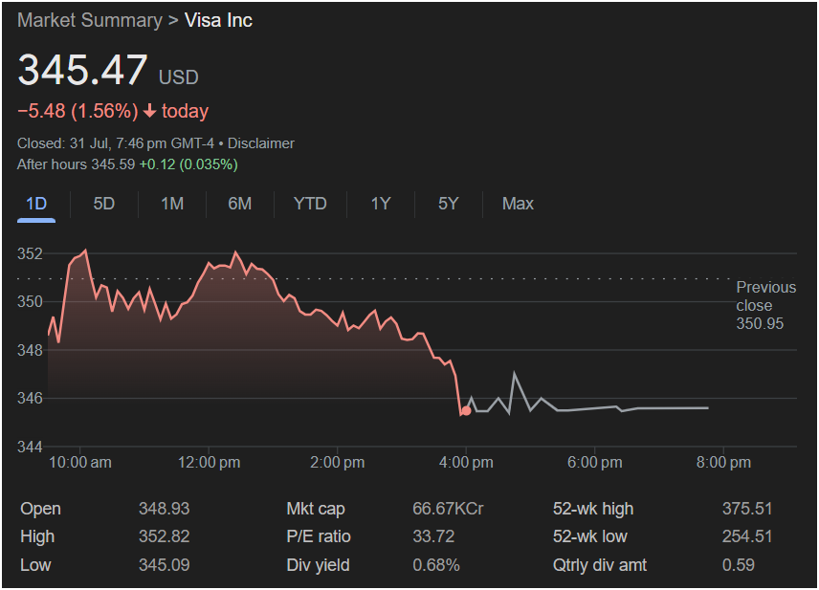The image size is (819, 590).
Task: Open the 6M chart range
Action: coord(239,204)
